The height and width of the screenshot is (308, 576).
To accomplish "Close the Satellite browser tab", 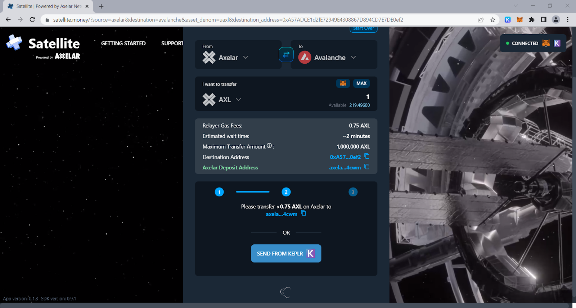I will [87, 6].
